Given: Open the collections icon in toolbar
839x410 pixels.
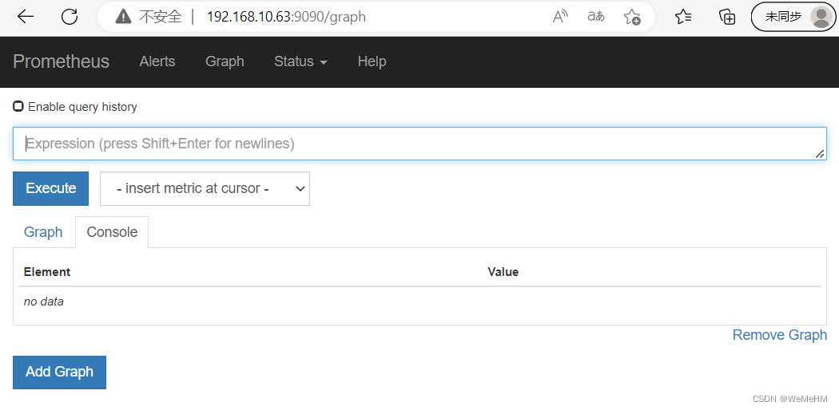Looking at the screenshot, I should coord(727,17).
